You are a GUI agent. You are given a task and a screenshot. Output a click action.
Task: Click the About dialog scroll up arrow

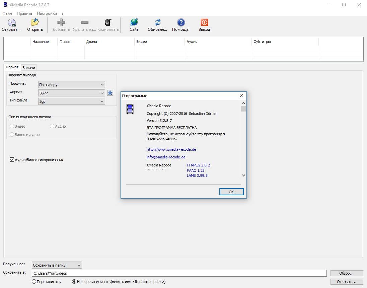[x=243, y=103]
